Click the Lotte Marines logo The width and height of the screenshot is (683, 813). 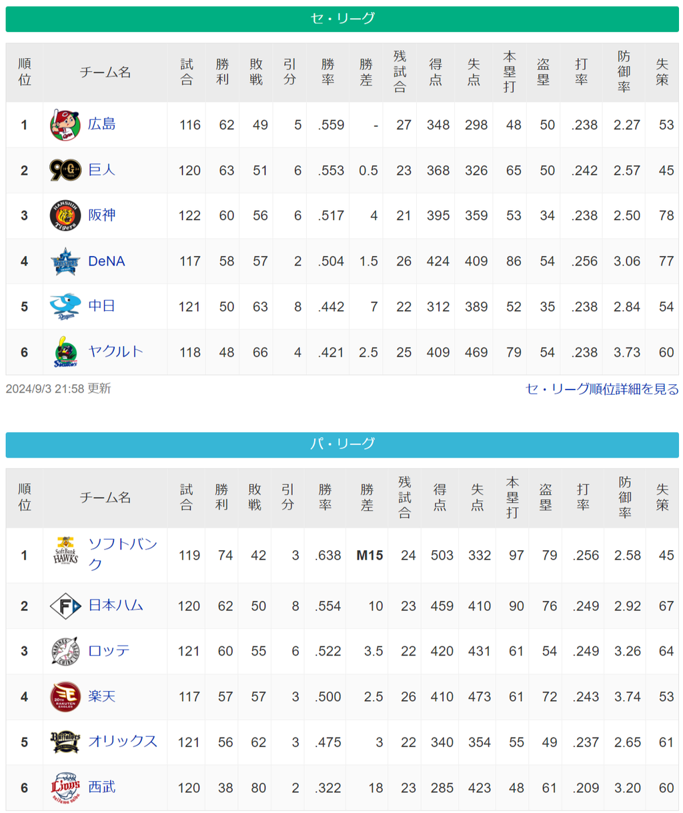pyautogui.click(x=65, y=652)
